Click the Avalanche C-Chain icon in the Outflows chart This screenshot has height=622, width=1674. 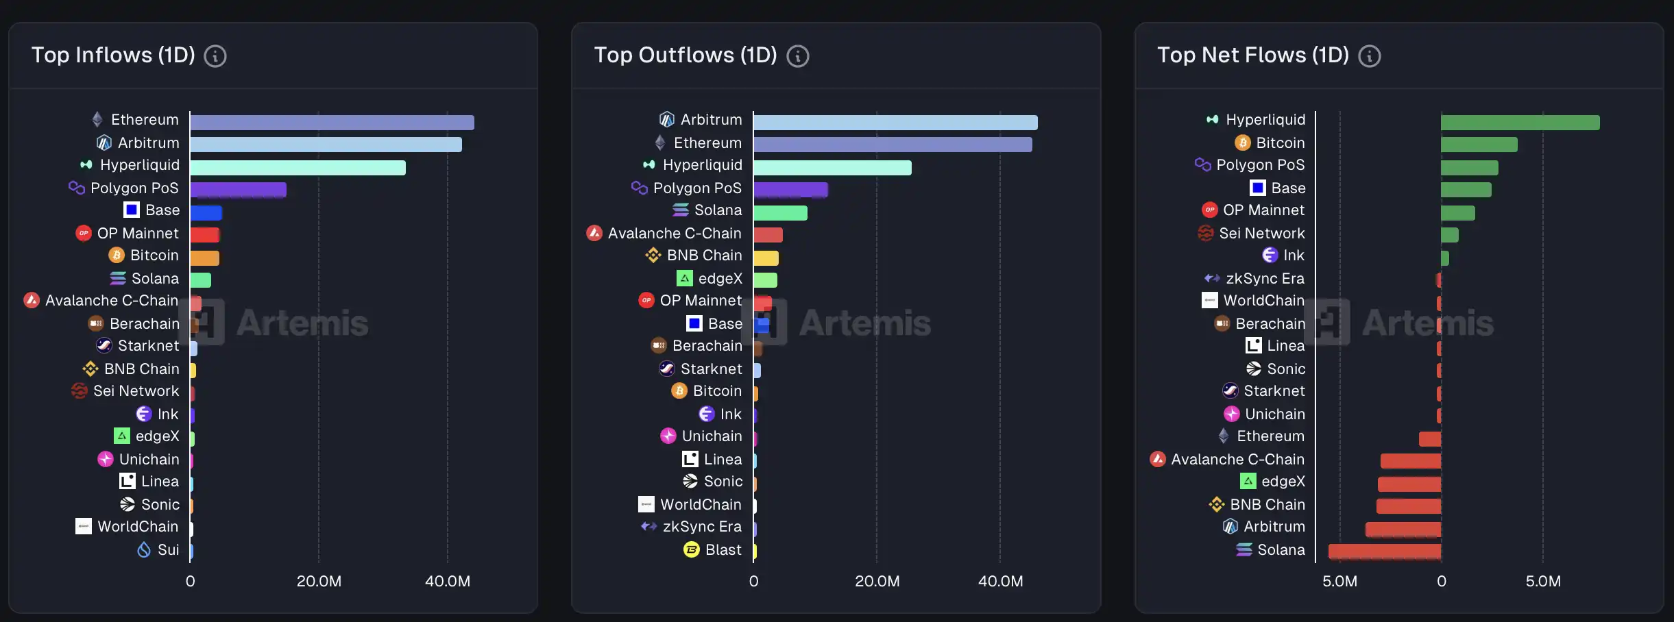click(594, 234)
